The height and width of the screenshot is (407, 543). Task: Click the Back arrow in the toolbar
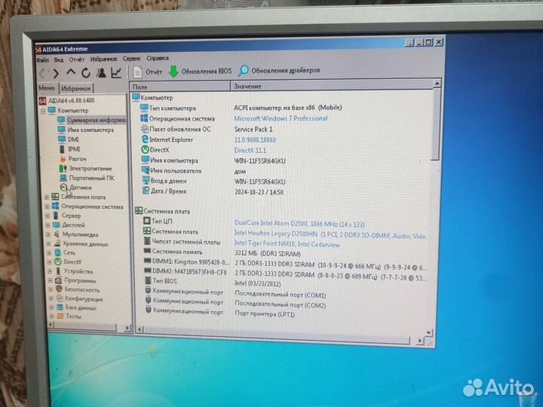pyautogui.click(x=44, y=73)
